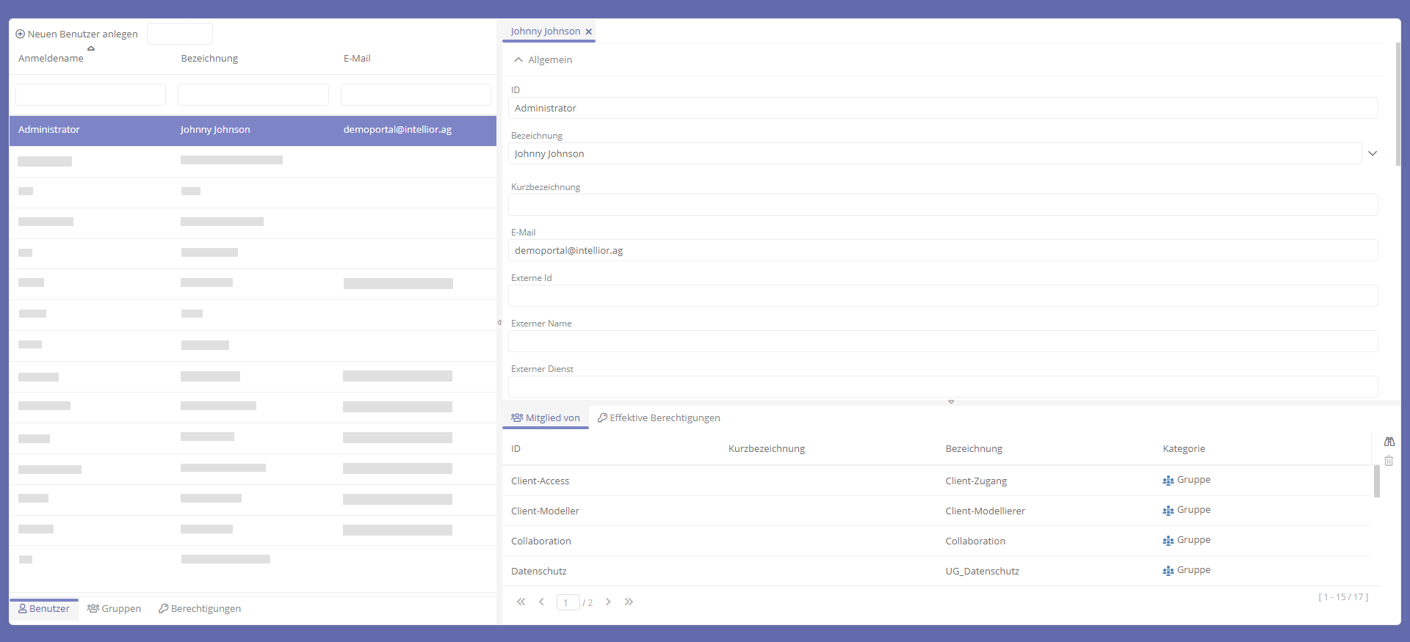1410x642 pixels.
Task: Click the Externe Id input field
Action: point(943,296)
